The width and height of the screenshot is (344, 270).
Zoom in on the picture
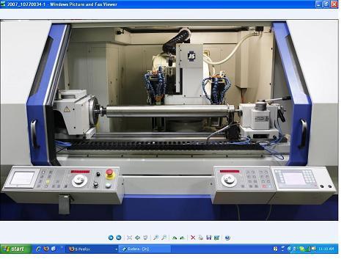coord(155,238)
